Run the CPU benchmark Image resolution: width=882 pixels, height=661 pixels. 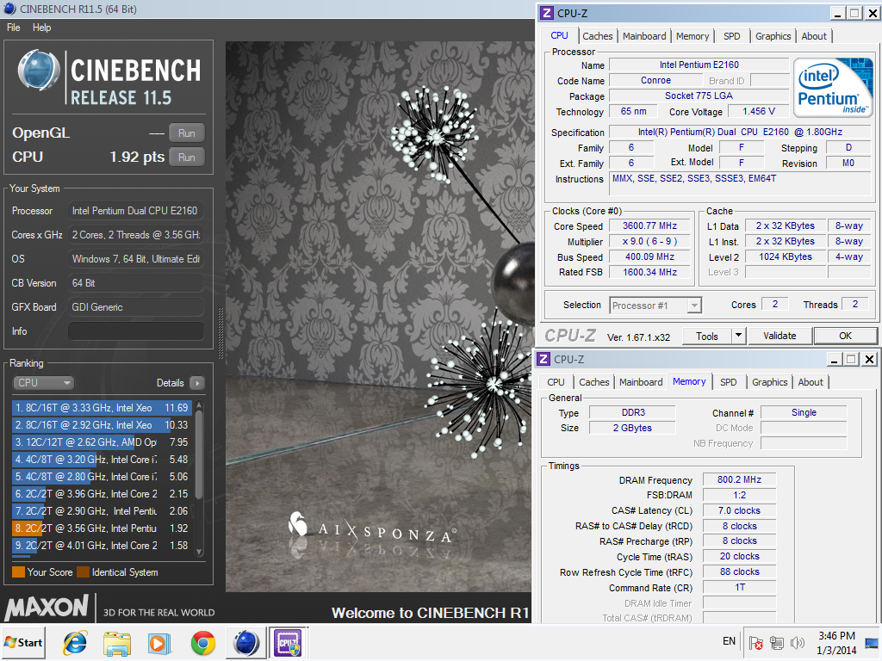point(186,158)
